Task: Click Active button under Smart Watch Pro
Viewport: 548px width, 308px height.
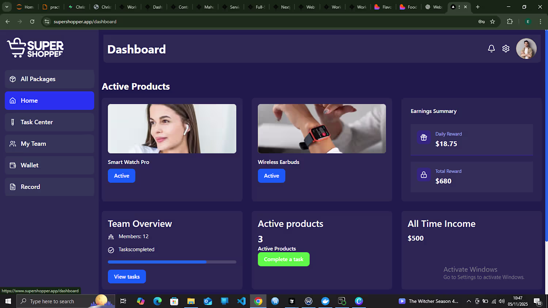Action: pos(121,176)
